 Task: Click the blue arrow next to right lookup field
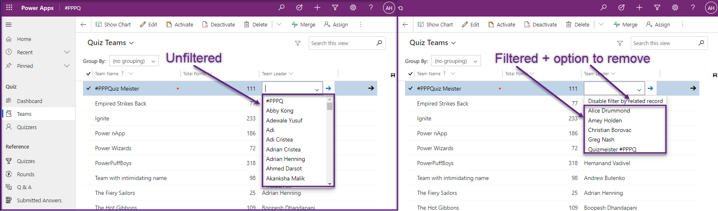(x=650, y=88)
